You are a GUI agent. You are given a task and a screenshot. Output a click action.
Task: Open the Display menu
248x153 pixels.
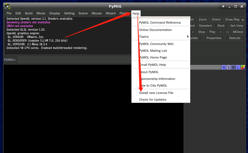[55, 13]
